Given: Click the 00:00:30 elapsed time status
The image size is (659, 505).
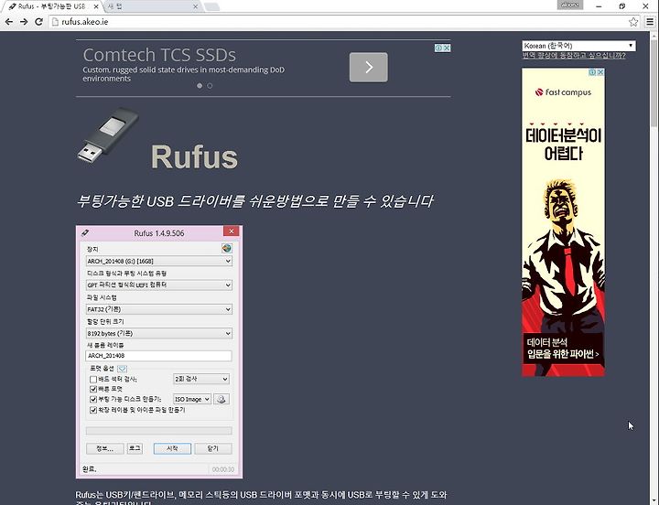Looking at the screenshot, I should click(222, 469).
